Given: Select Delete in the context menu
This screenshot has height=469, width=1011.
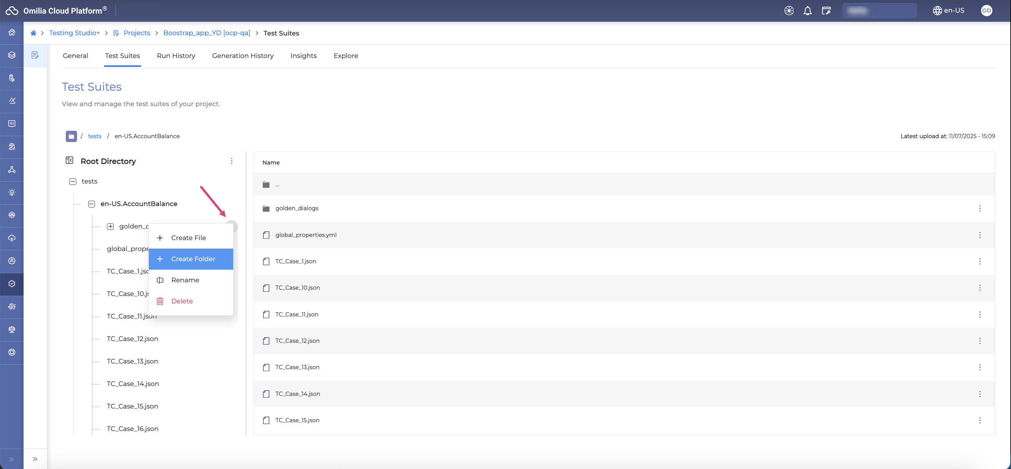Looking at the screenshot, I should [x=182, y=301].
